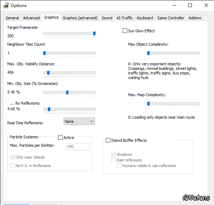Toggle Stencil Buffer Effects checkbox

[x=108, y=140]
